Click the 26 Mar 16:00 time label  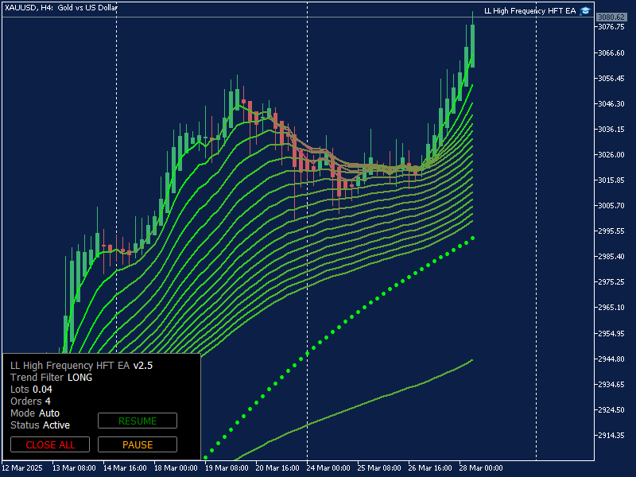click(430, 467)
